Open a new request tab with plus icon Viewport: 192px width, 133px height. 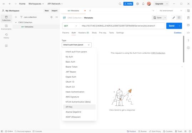[x=90, y=11]
